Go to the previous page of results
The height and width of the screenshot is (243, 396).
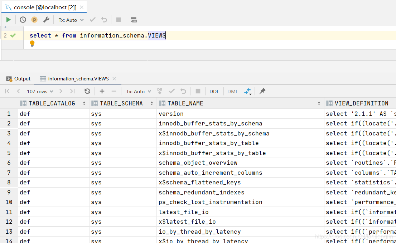click(x=18, y=91)
